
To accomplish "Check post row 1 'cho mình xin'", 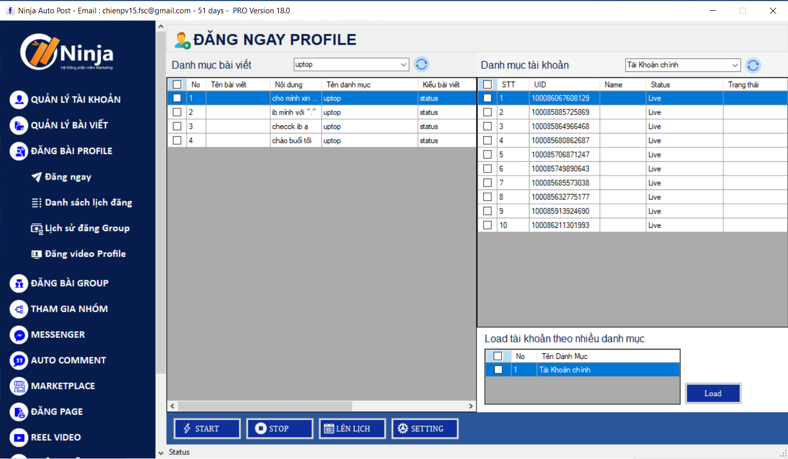I will coord(177,98).
